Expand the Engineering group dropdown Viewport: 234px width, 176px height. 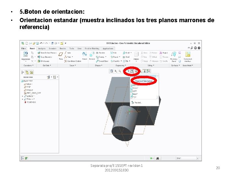(x=121, y=66)
